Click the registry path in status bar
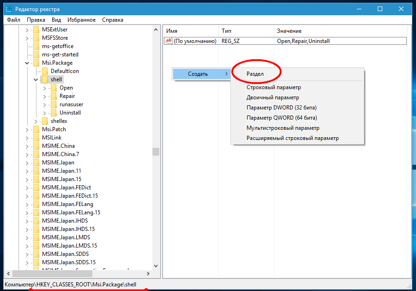 [70, 285]
